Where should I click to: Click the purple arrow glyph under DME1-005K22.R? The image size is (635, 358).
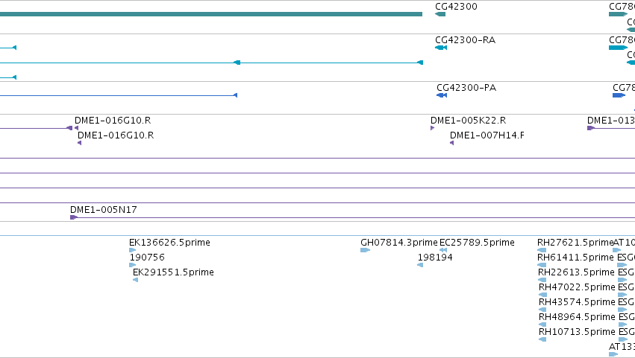433,128
